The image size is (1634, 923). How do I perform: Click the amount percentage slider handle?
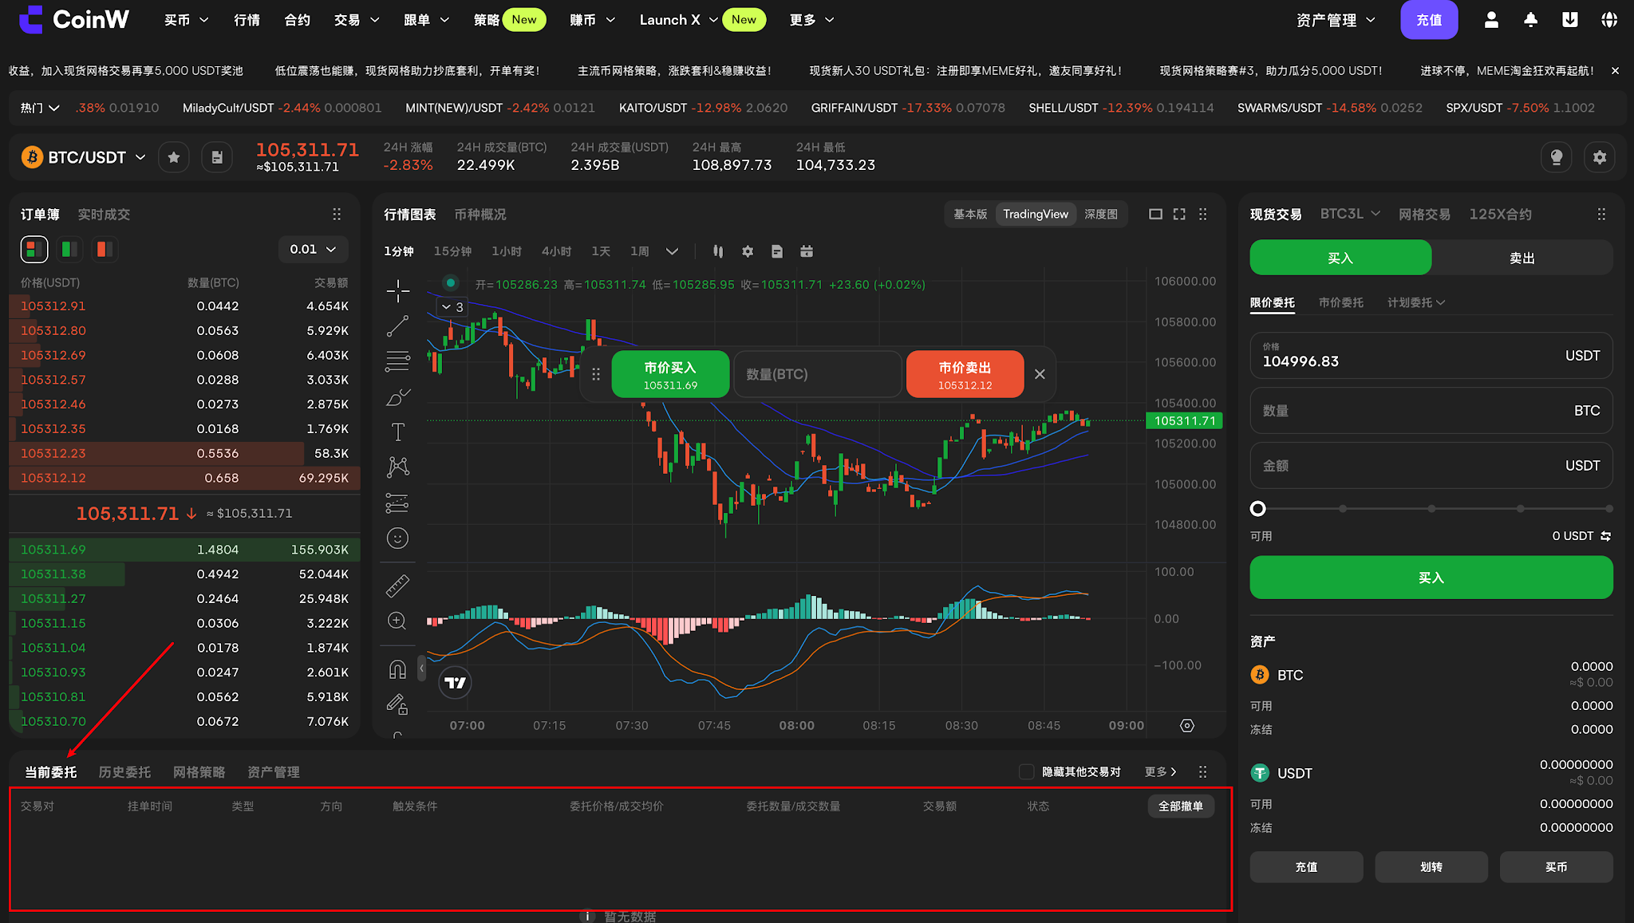coord(1258,508)
